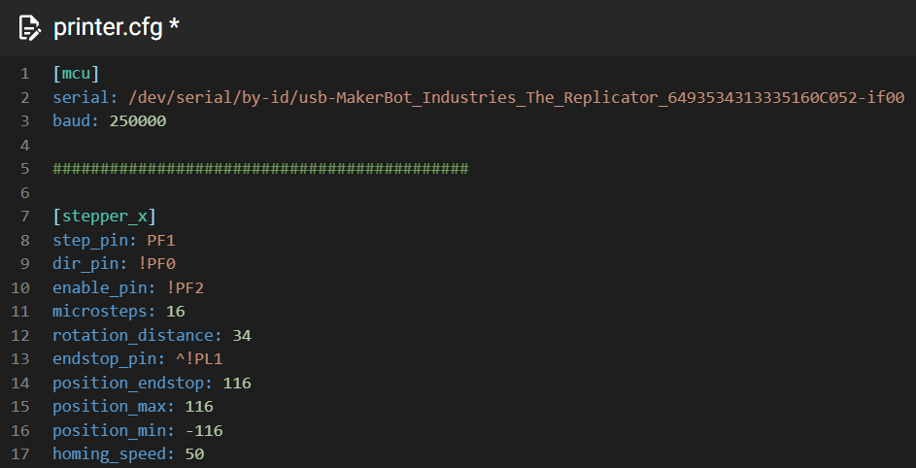Click the rotation_distance value 34

point(242,335)
